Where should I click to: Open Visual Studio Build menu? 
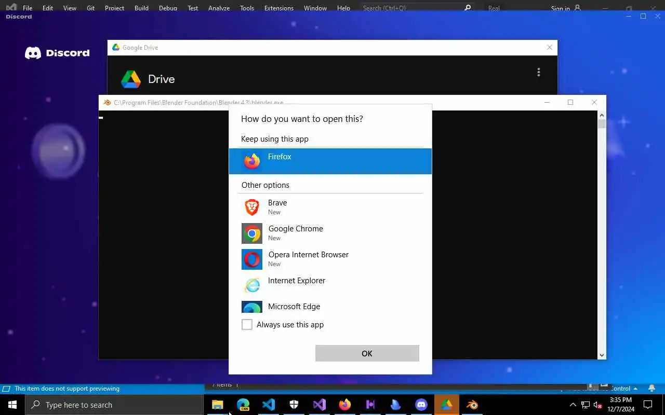point(141,8)
